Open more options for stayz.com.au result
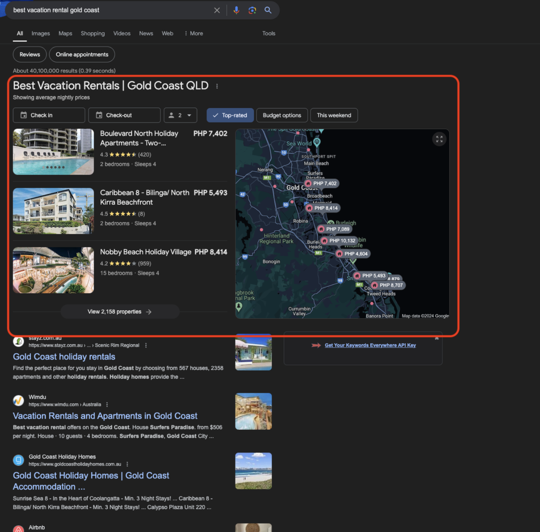The width and height of the screenshot is (540, 532). click(146, 345)
